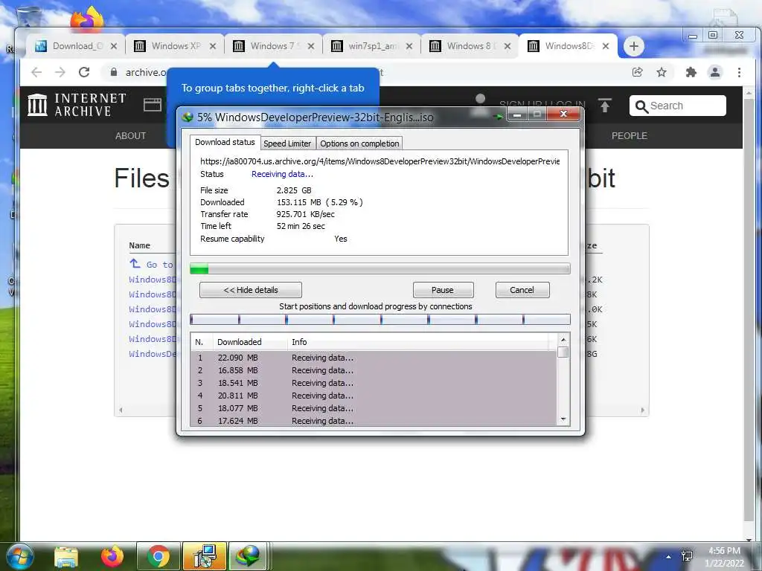
Task: Open the last WindowsDe file link
Action: tap(153, 353)
